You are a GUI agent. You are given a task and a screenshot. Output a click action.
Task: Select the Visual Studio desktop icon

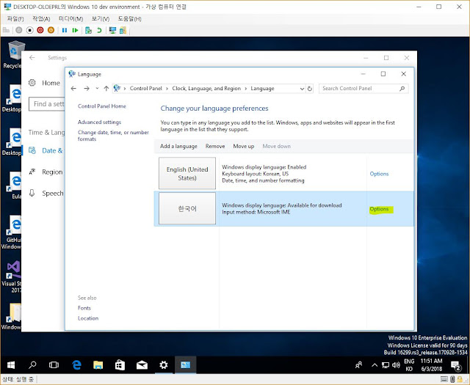pos(12,276)
